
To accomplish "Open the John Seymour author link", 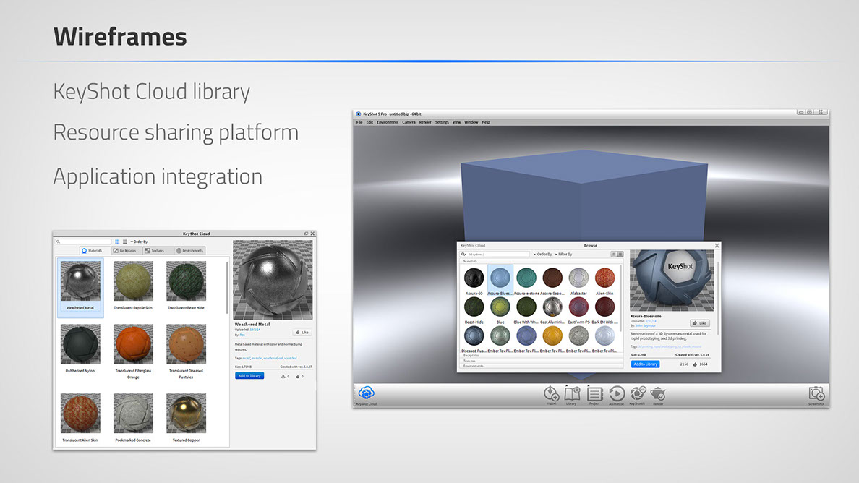I will [x=646, y=326].
